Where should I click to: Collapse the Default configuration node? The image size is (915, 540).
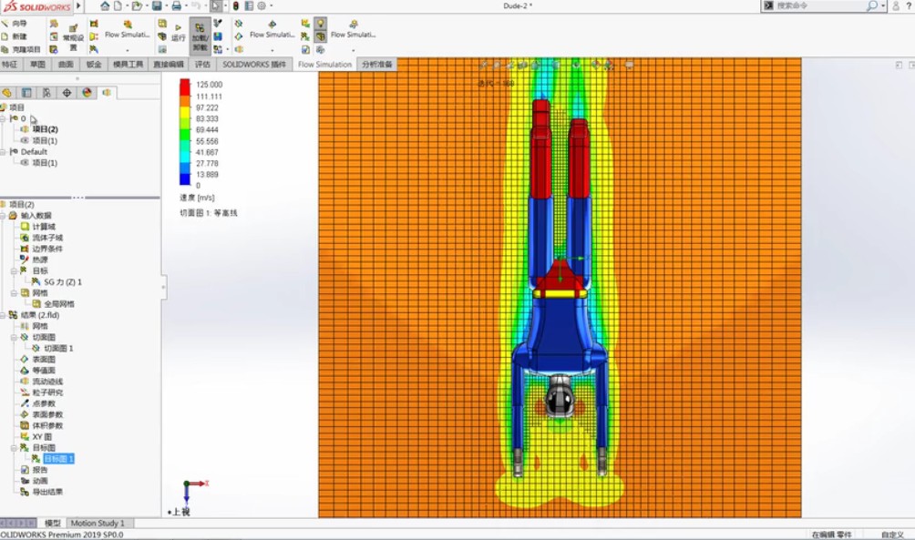click(4, 152)
